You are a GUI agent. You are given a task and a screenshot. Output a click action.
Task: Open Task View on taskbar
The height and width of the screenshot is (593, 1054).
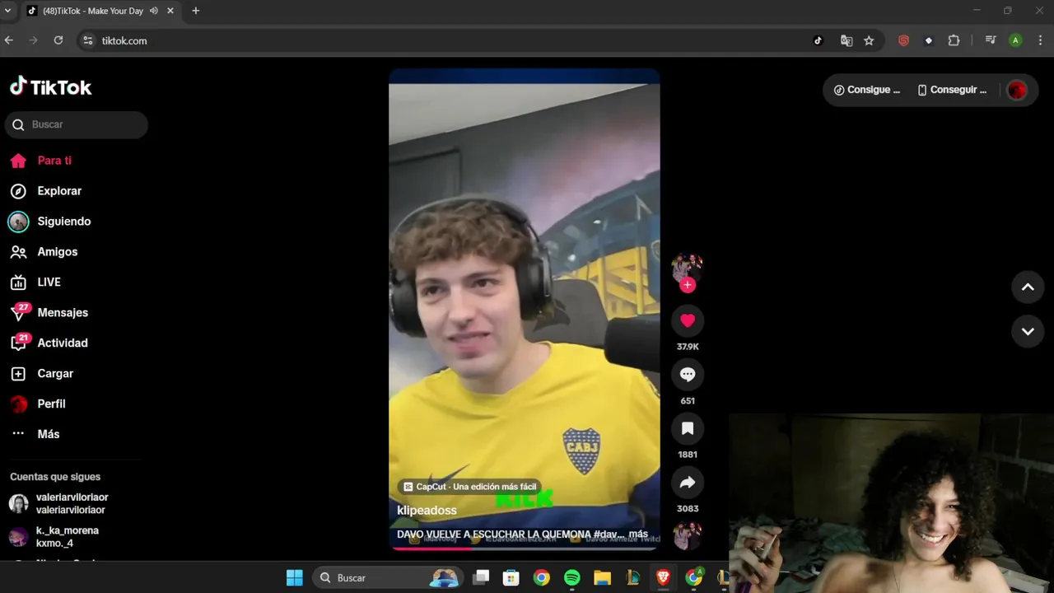(x=481, y=578)
